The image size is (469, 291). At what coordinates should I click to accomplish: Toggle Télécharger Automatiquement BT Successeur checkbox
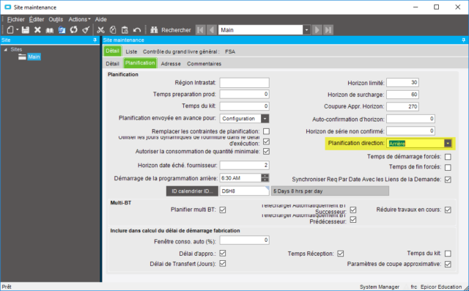[x=353, y=210]
